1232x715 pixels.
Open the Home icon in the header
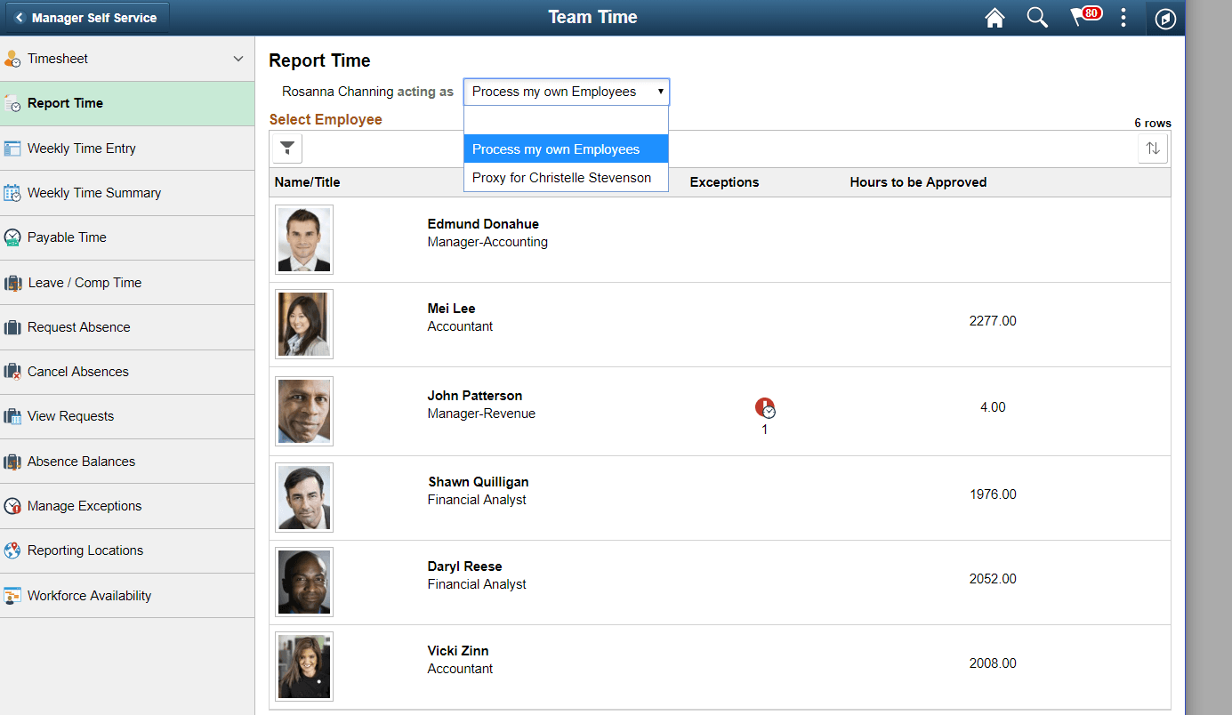994,17
